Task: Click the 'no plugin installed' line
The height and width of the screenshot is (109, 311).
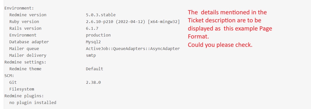Action: click(33, 102)
